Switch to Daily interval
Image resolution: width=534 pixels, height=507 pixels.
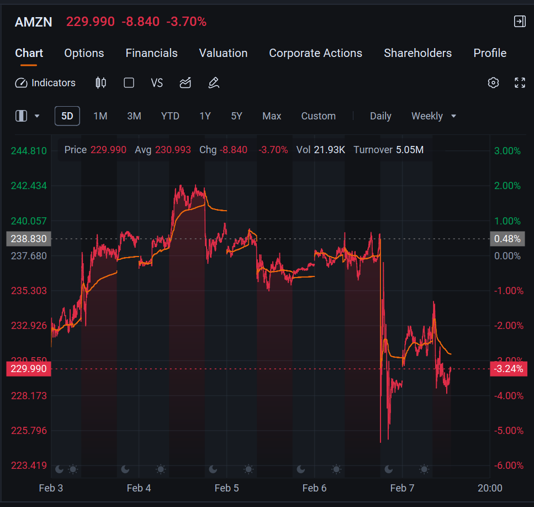(380, 116)
